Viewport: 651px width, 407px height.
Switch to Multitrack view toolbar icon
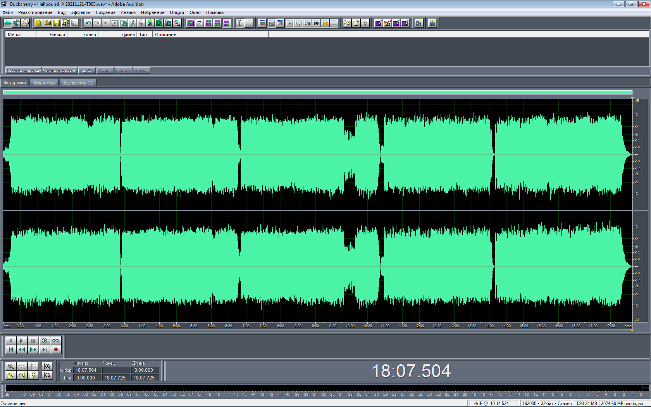16,23
